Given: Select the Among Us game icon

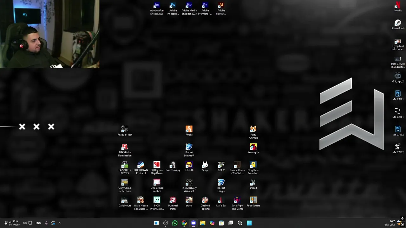Looking at the screenshot, I should (x=253, y=149).
